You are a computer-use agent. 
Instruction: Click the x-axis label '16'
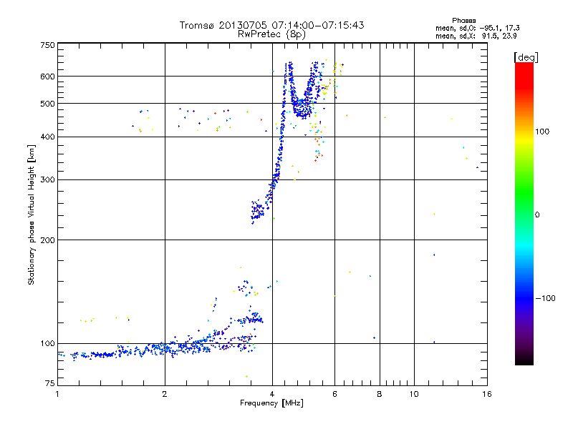coord(487,394)
